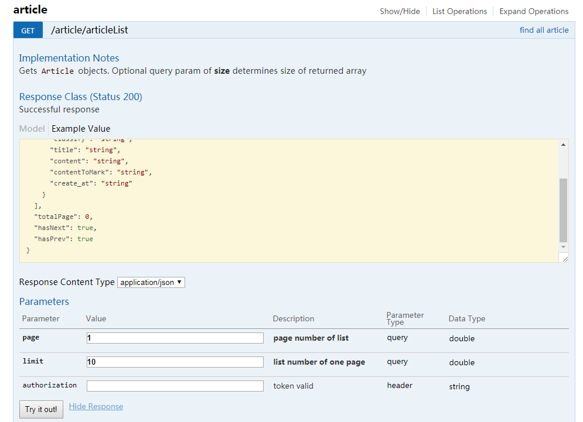The image size is (583, 422).
Task: Click the 'string' data type cell
Action: (x=459, y=387)
